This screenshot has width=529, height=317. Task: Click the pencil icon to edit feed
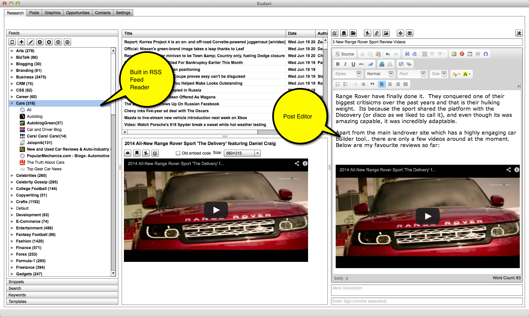[x=31, y=42]
